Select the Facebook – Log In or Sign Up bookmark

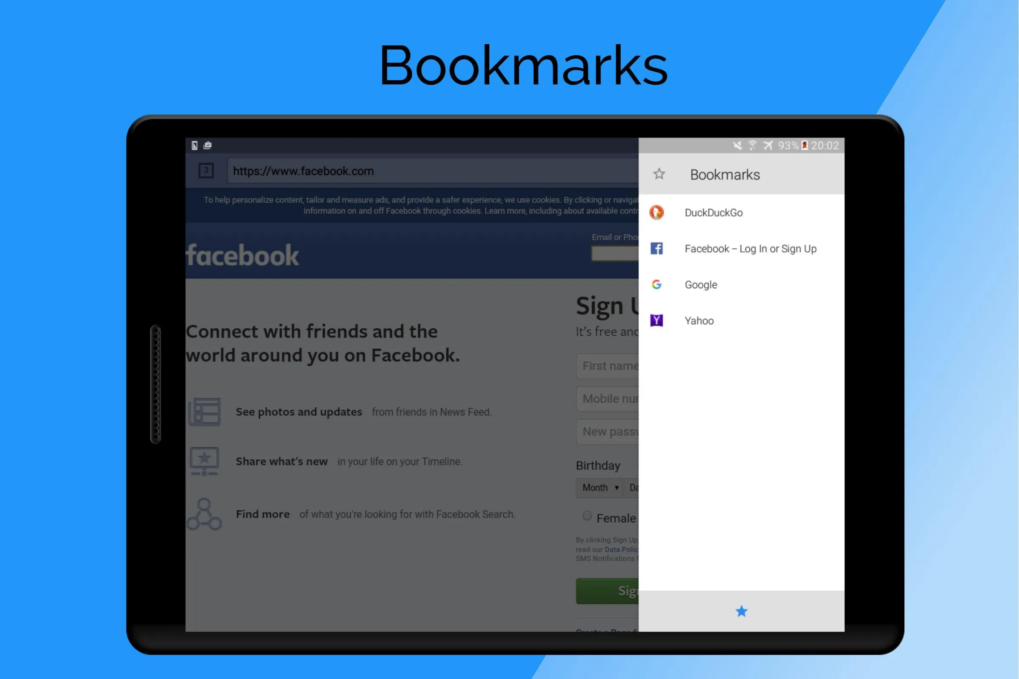coord(741,249)
